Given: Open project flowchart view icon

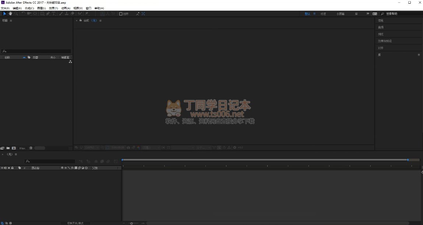Looking at the screenshot, I should pos(70,62).
